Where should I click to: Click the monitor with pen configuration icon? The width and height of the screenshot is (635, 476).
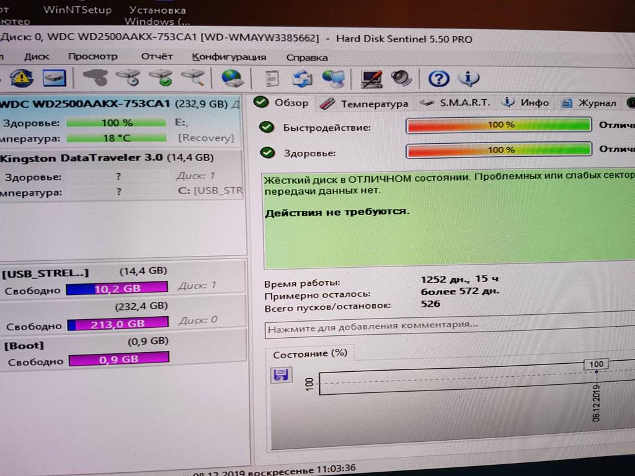tap(371, 79)
